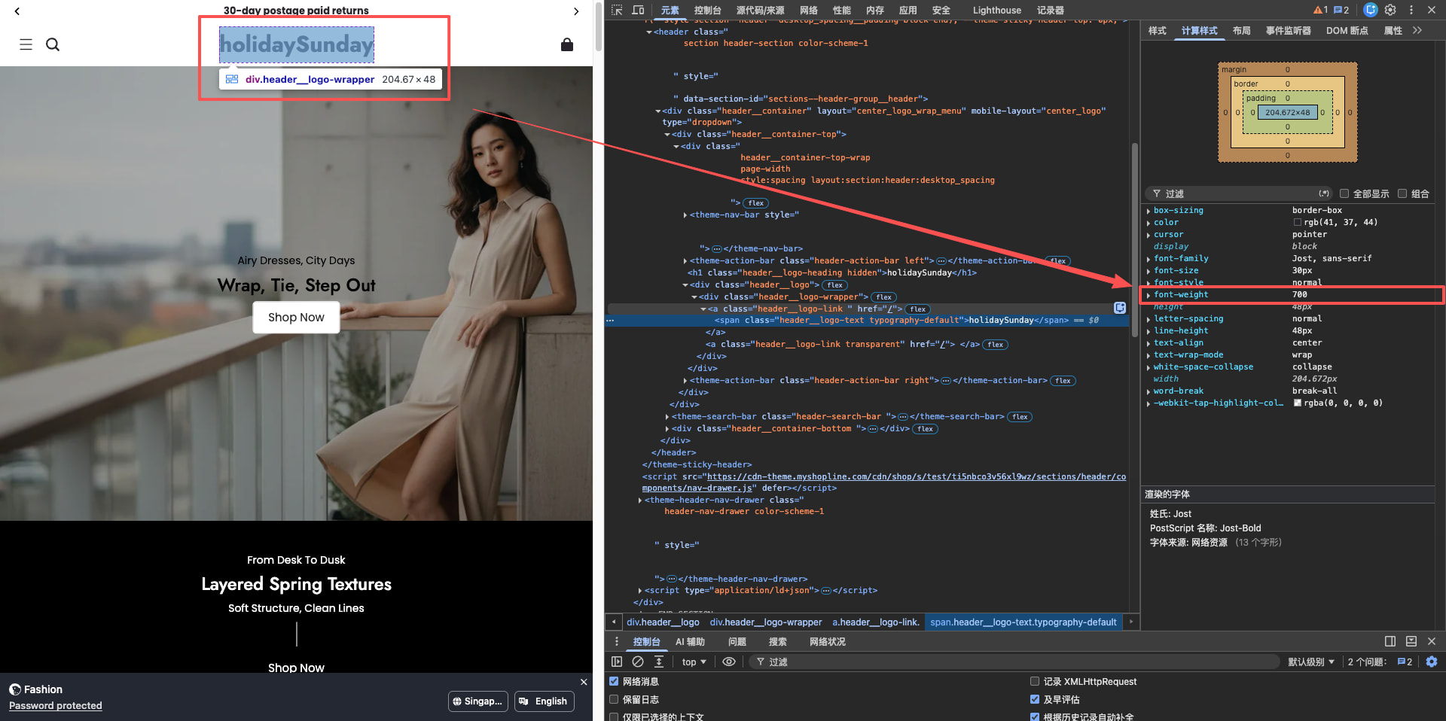Go to next announcement with the right chevron
The height and width of the screenshot is (721, 1446).
(x=576, y=11)
